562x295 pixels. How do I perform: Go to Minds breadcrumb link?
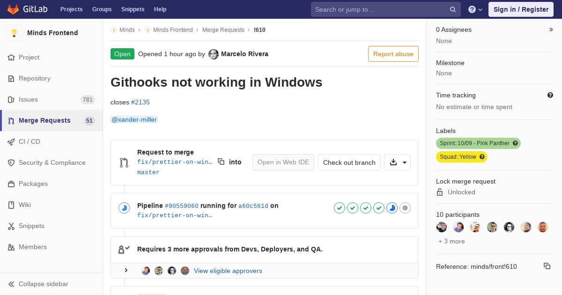coord(127,29)
